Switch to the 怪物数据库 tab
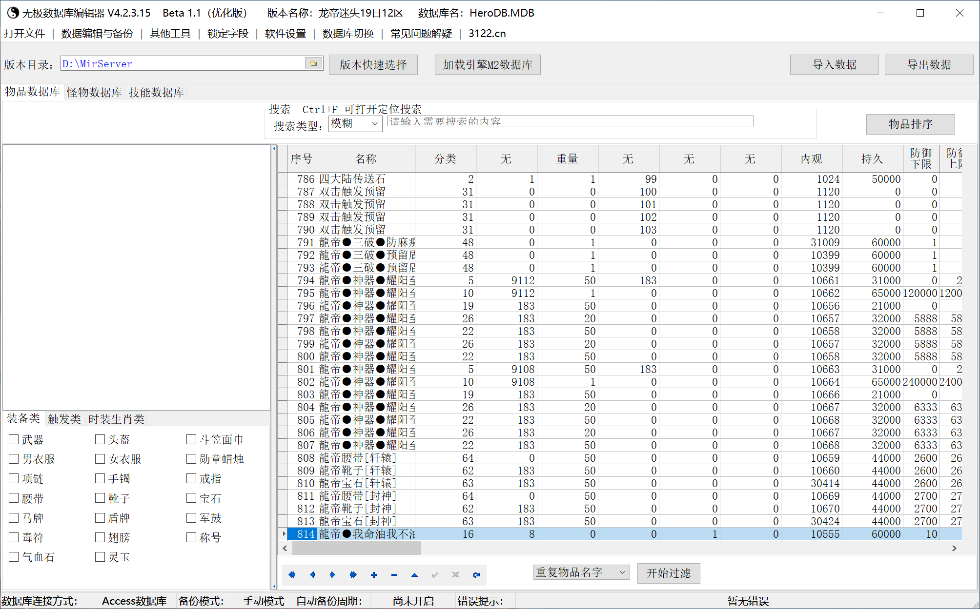Image resolution: width=980 pixels, height=609 pixels. pos(95,93)
